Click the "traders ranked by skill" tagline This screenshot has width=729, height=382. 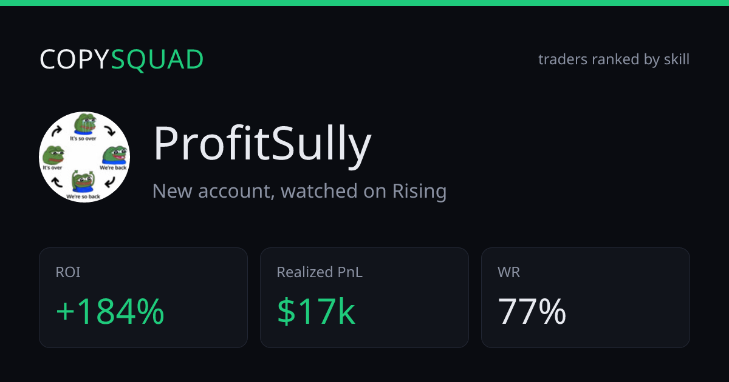tap(614, 59)
